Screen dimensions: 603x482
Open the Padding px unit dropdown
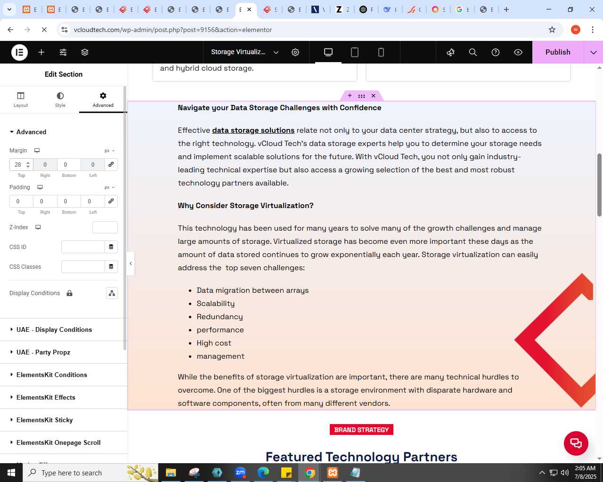coord(110,187)
